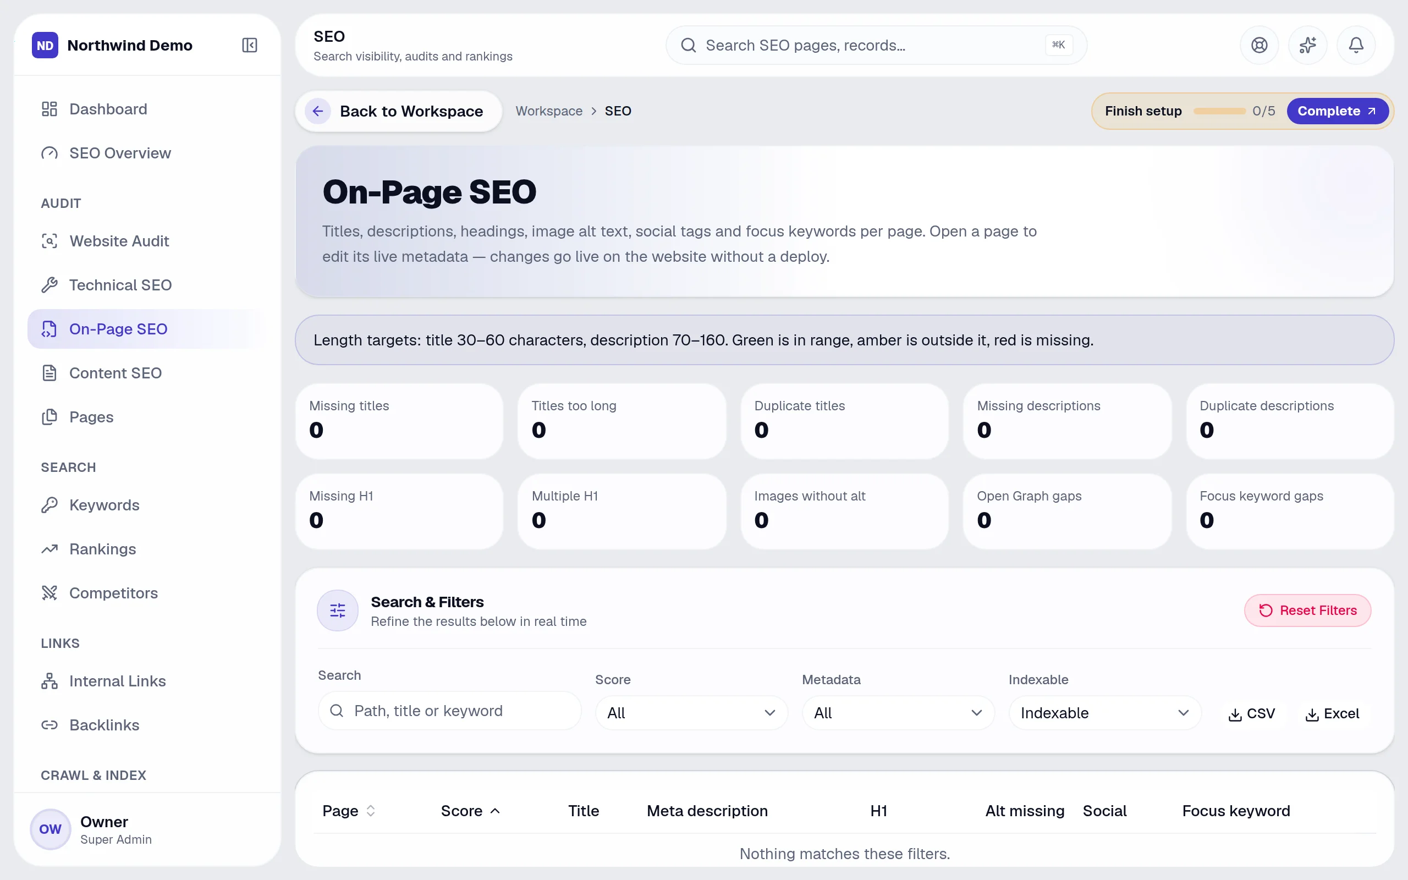
Task: Click the Internal Links network icon
Action: [x=50, y=681]
